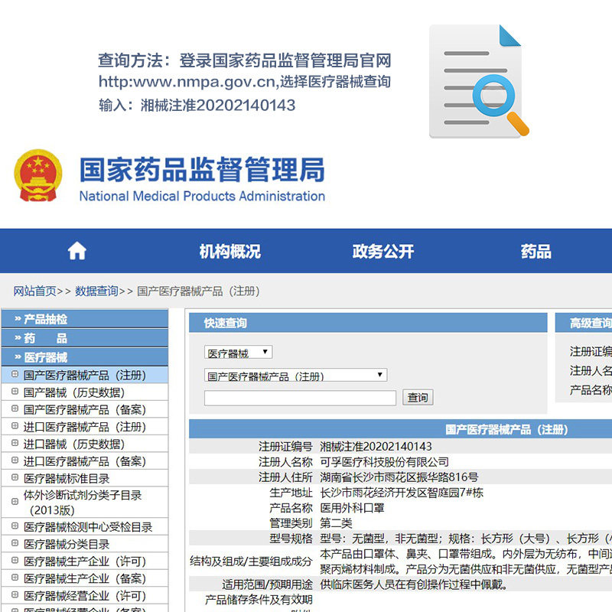
Task: Click the 查询 search button
Action: point(418,397)
